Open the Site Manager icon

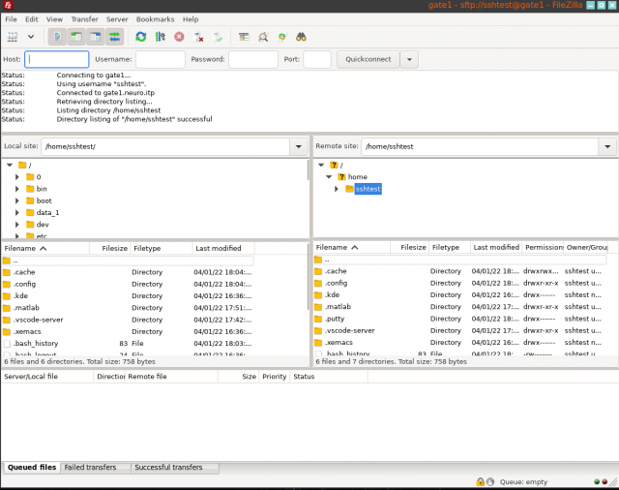tap(13, 37)
